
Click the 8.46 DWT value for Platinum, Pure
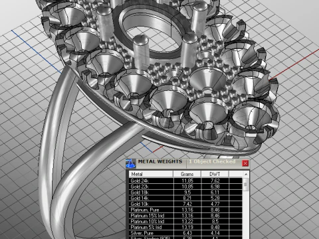pyautogui.click(x=215, y=210)
